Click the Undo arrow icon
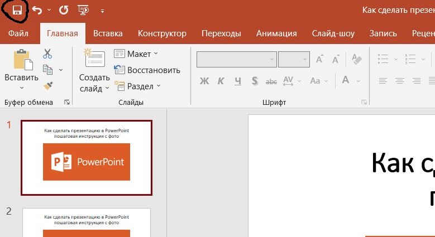Screen dimensions: 435x237 tap(37, 10)
